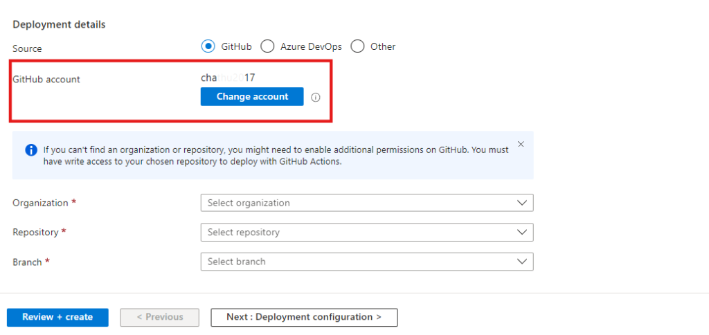This screenshot has height=335, width=709.
Task: Dismiss the GitHub permissions info banner
Action: pyautogui.click(x=521, y=144)
